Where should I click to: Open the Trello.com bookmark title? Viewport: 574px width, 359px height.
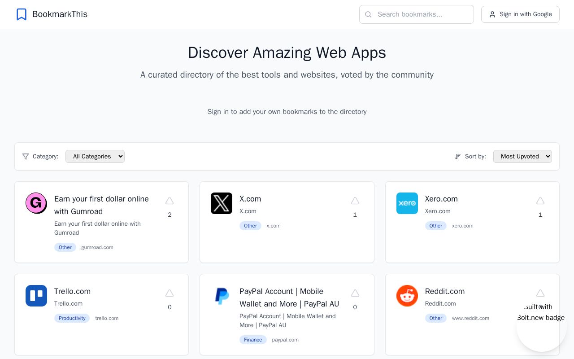coord(72,291)
